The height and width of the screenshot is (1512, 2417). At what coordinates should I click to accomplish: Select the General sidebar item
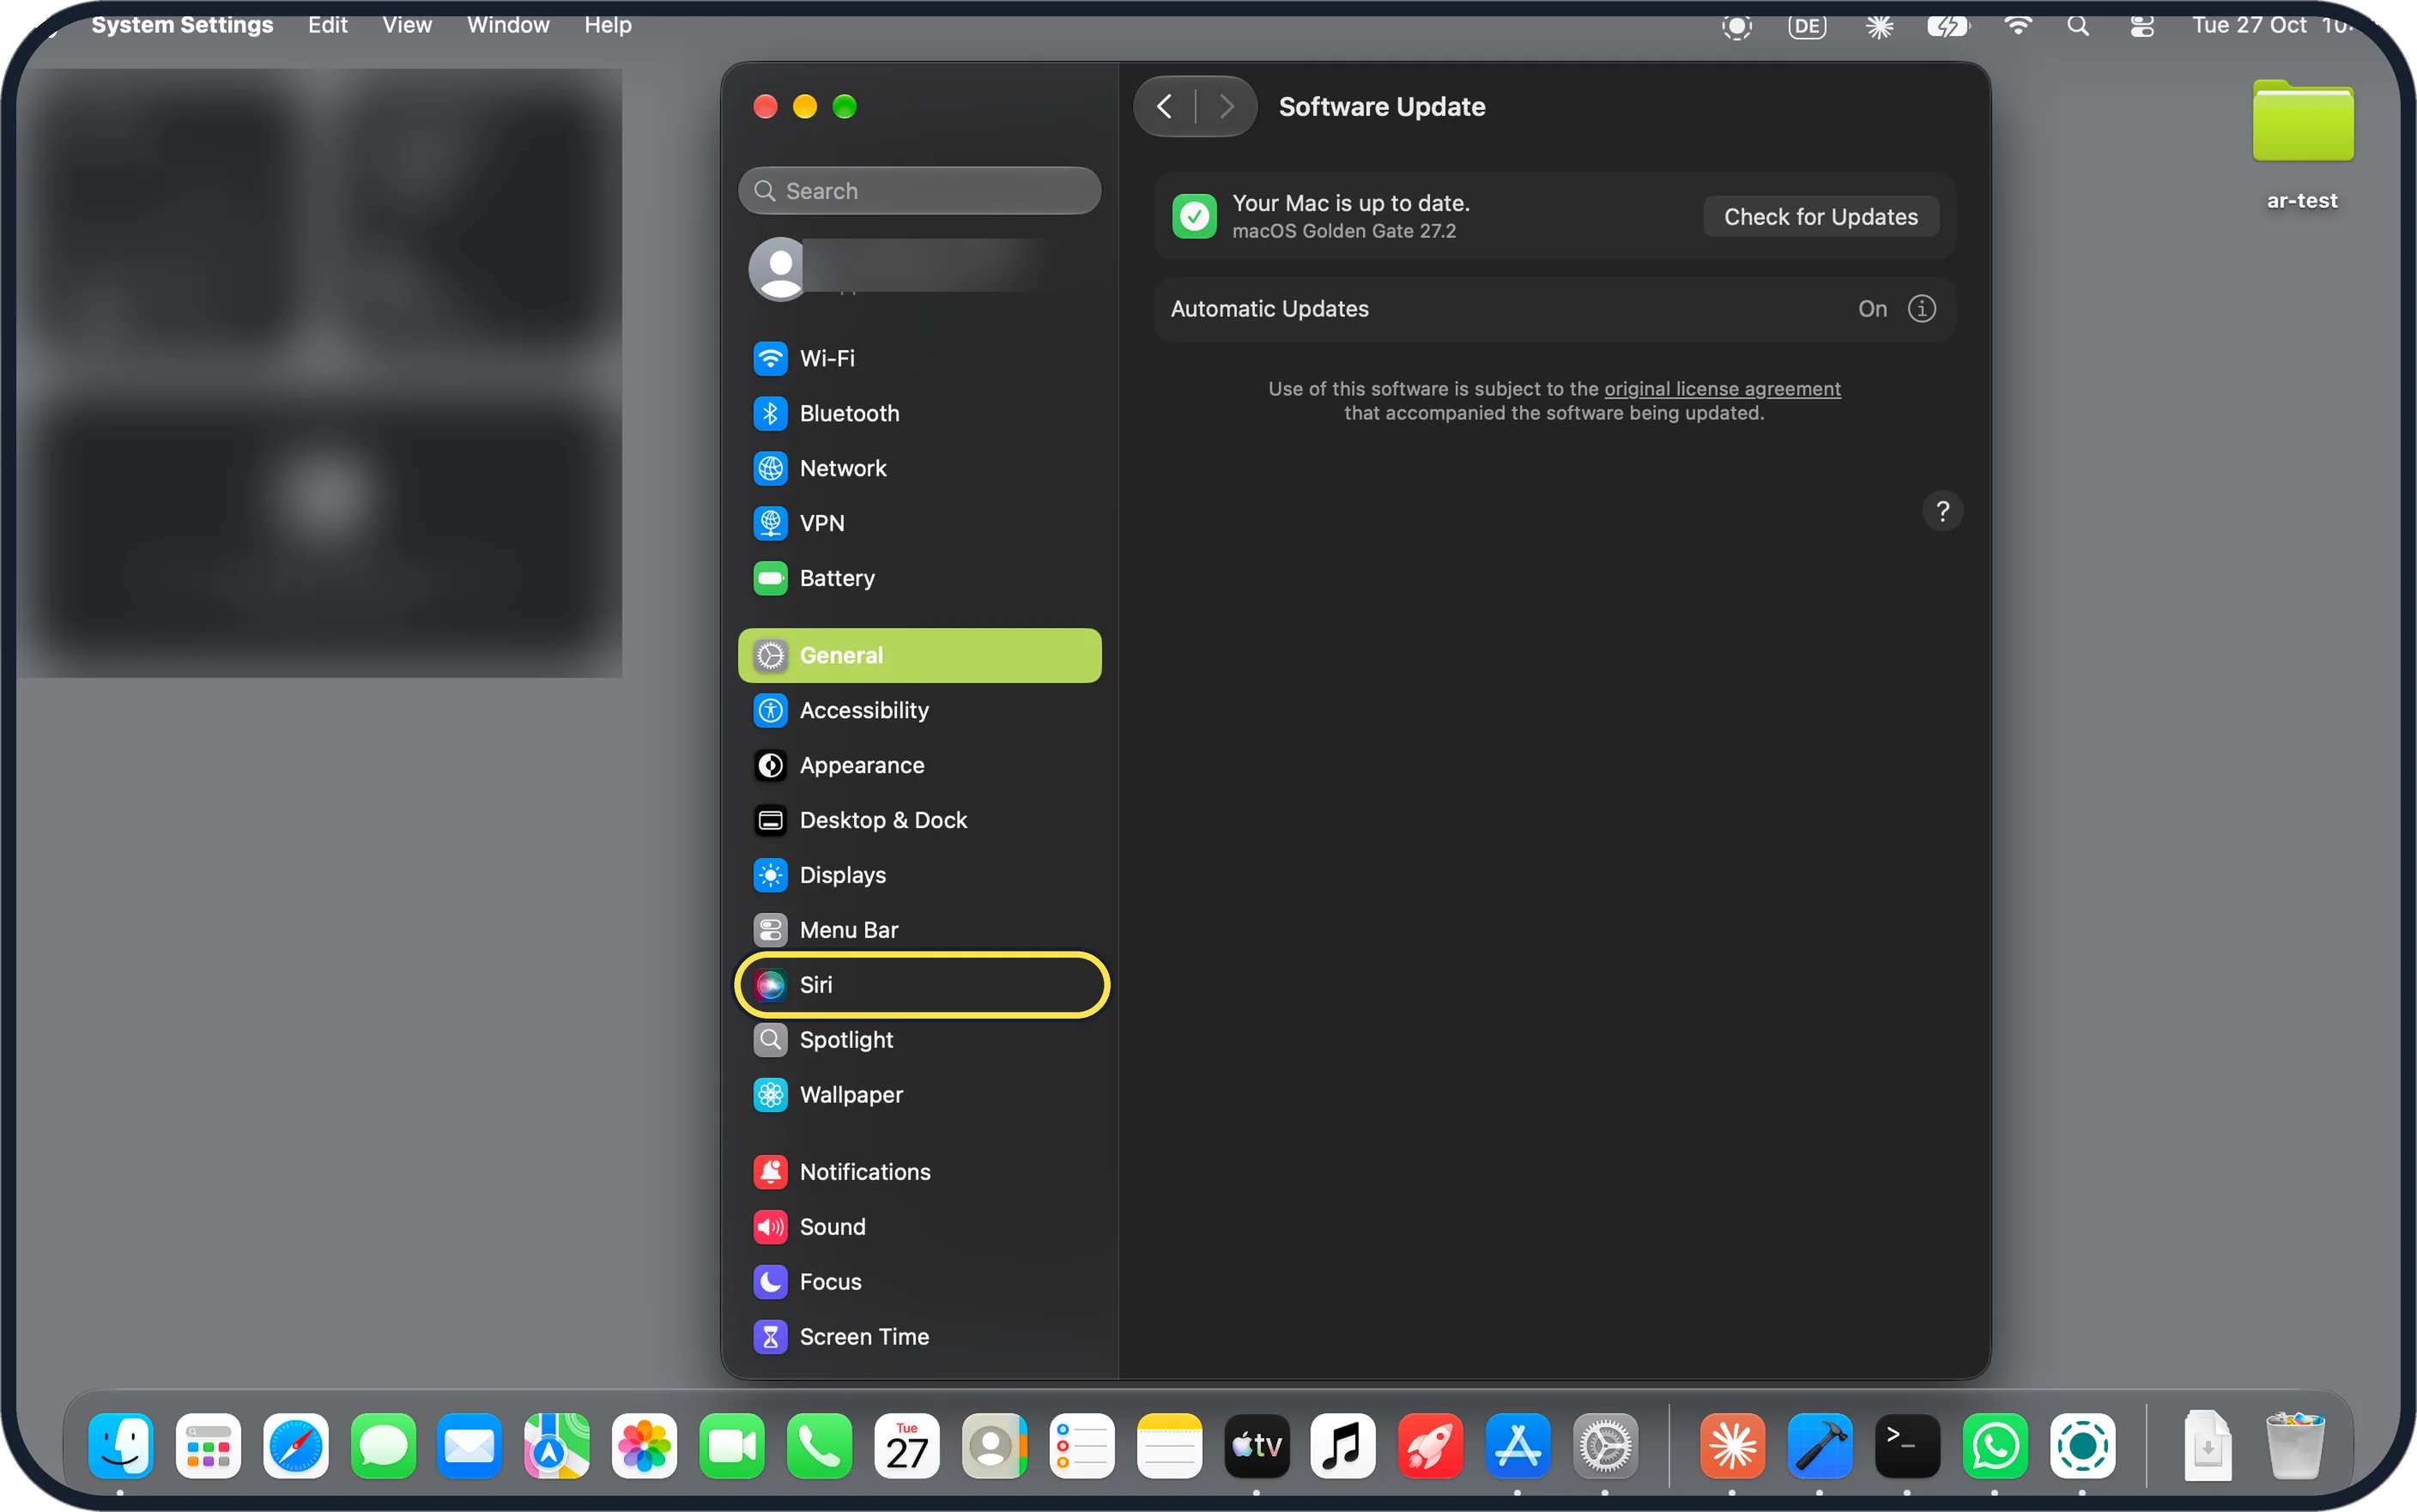[x=919, y=655]
